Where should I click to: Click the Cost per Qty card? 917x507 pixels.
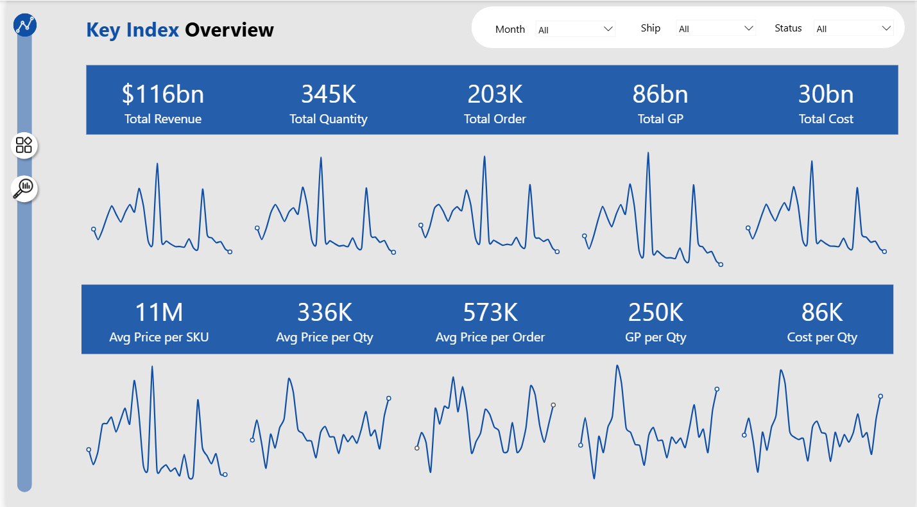point(823,319)
